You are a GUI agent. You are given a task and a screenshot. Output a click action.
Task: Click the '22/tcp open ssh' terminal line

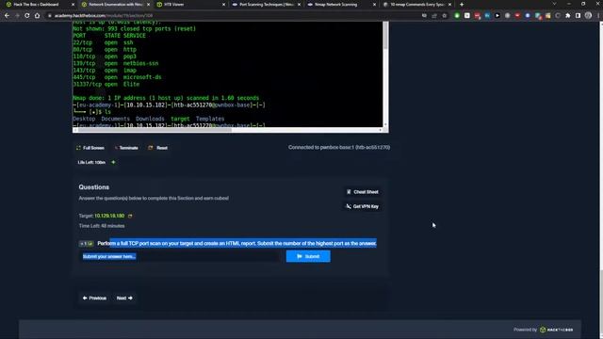pyautogui.click(x=103, y=42)
